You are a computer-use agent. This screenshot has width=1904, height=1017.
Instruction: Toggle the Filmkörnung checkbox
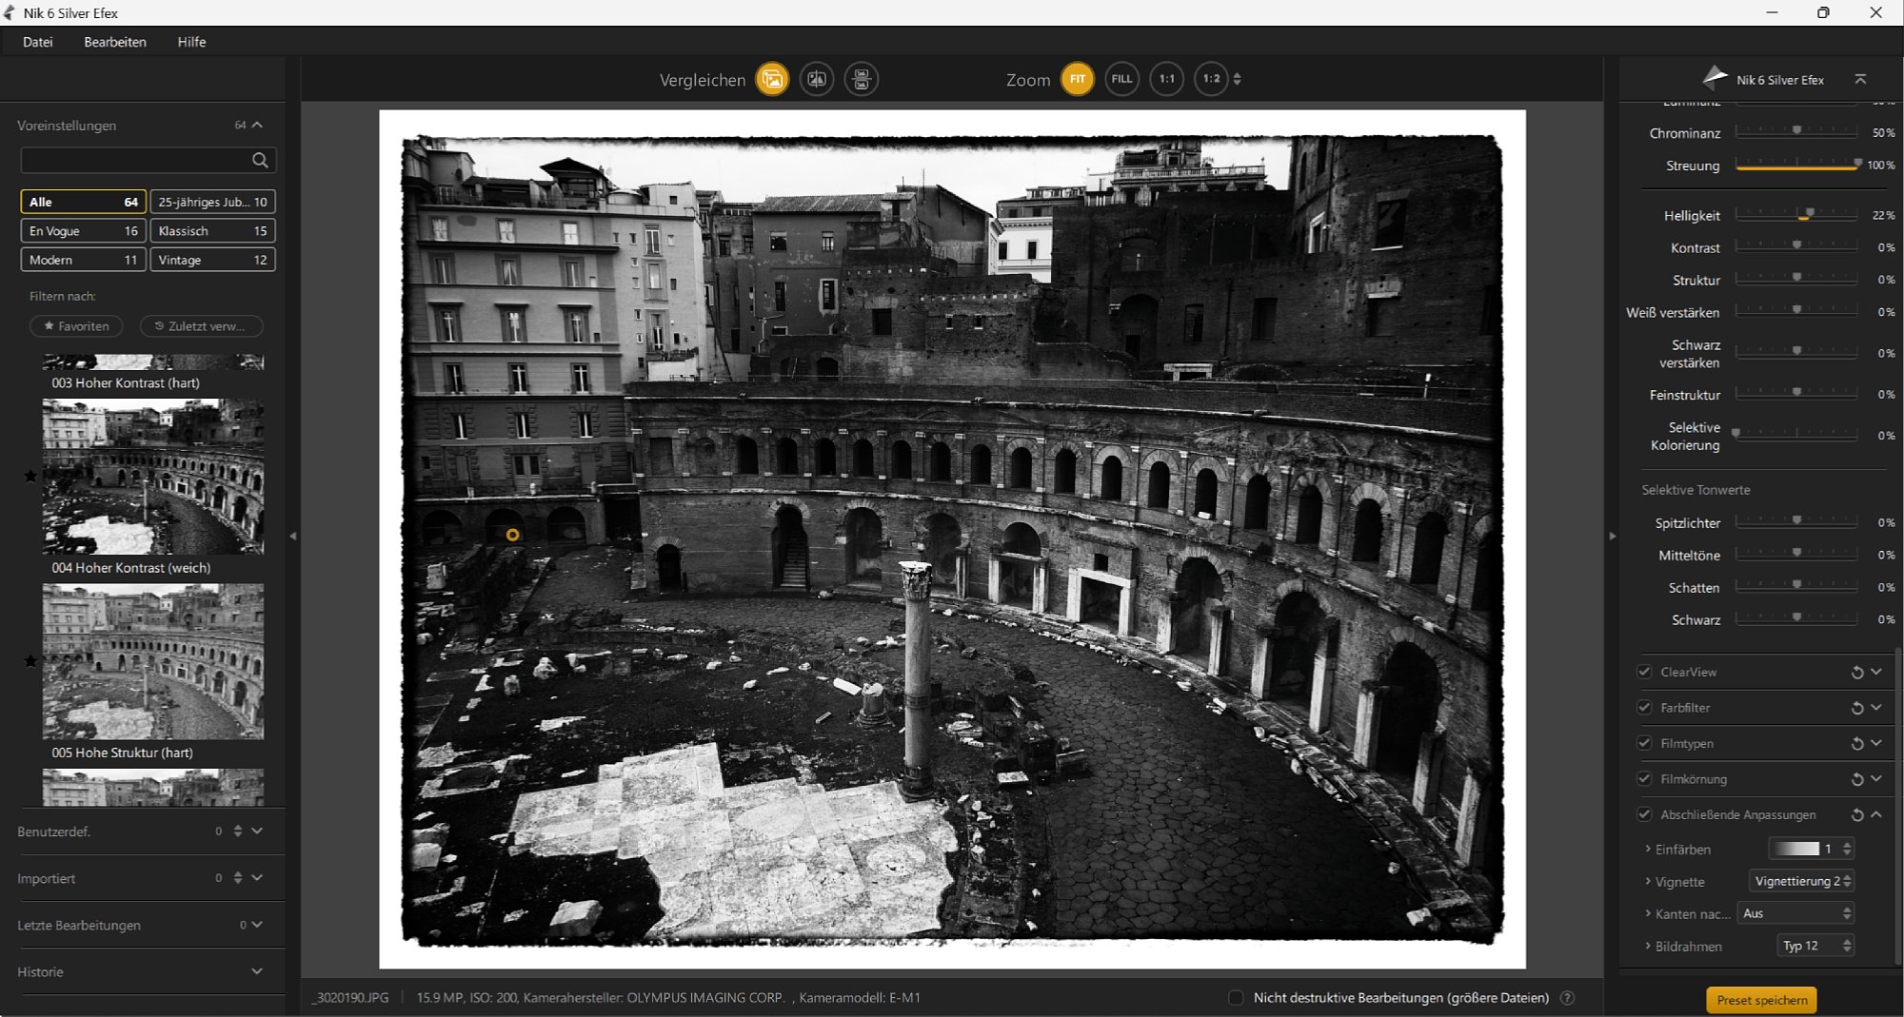[1644, 778]
